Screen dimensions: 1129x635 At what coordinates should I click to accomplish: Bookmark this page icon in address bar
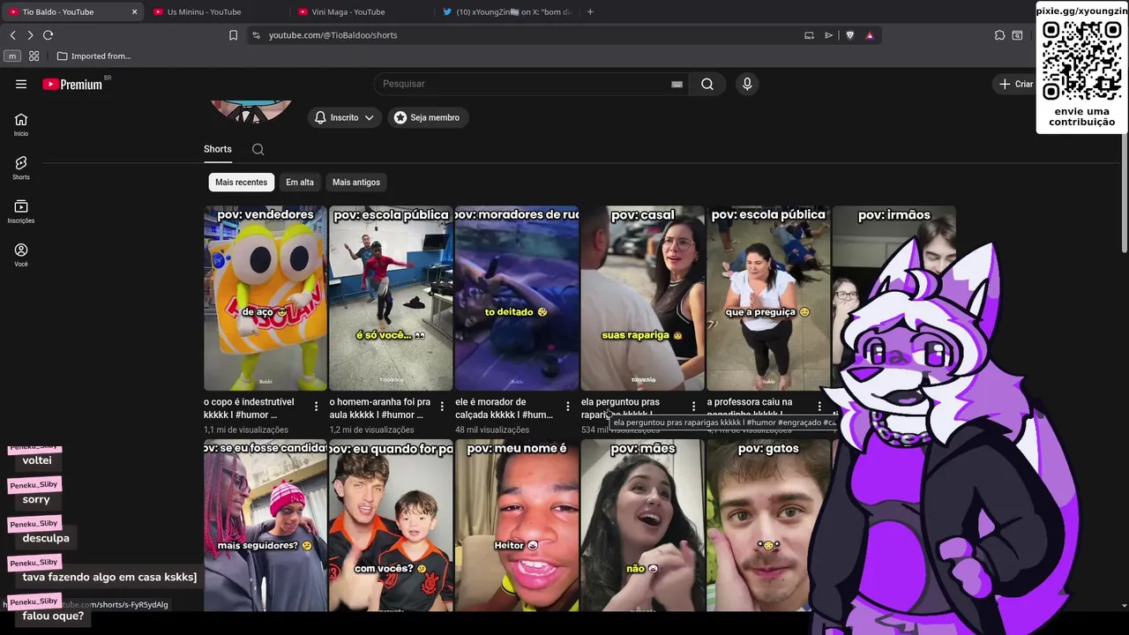(x=233, y=35)
